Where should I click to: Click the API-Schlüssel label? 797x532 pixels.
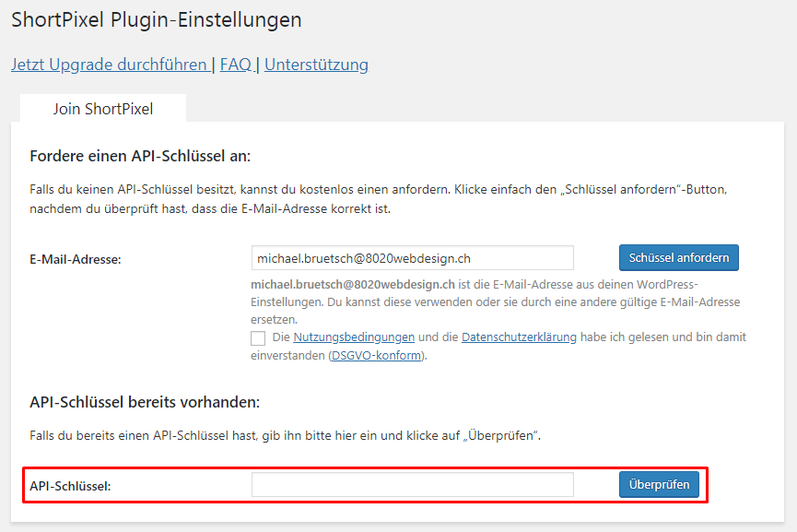coord(70,486)
